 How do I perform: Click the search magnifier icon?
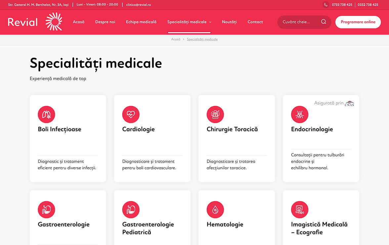(x=324, y=22)
